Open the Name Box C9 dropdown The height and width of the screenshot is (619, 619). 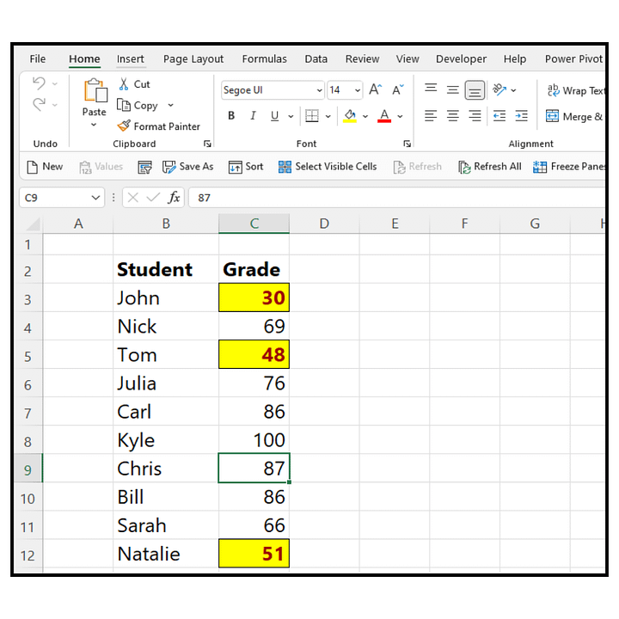click(x=95, y=198)
